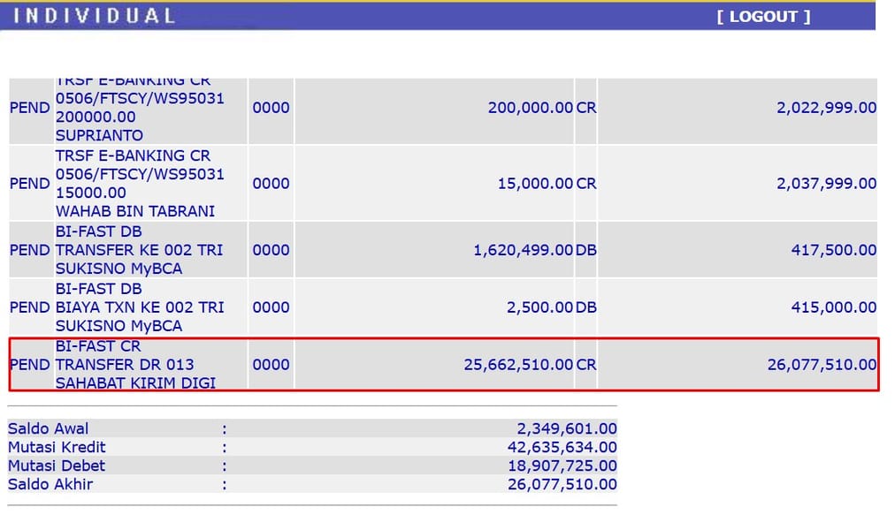Viewport: 895px width, 530px height.
Task: Click Saldo Akhir label
Action: 50,484
